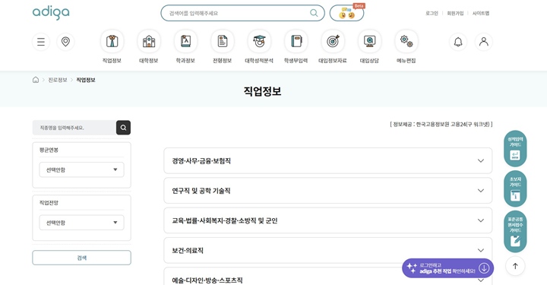Click the 검색 button in filter panel

[81, 258]
